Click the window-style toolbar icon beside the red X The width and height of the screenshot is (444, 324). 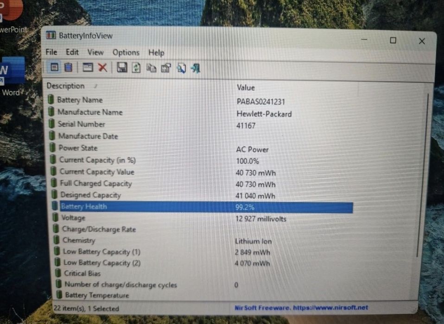(88, 67)
